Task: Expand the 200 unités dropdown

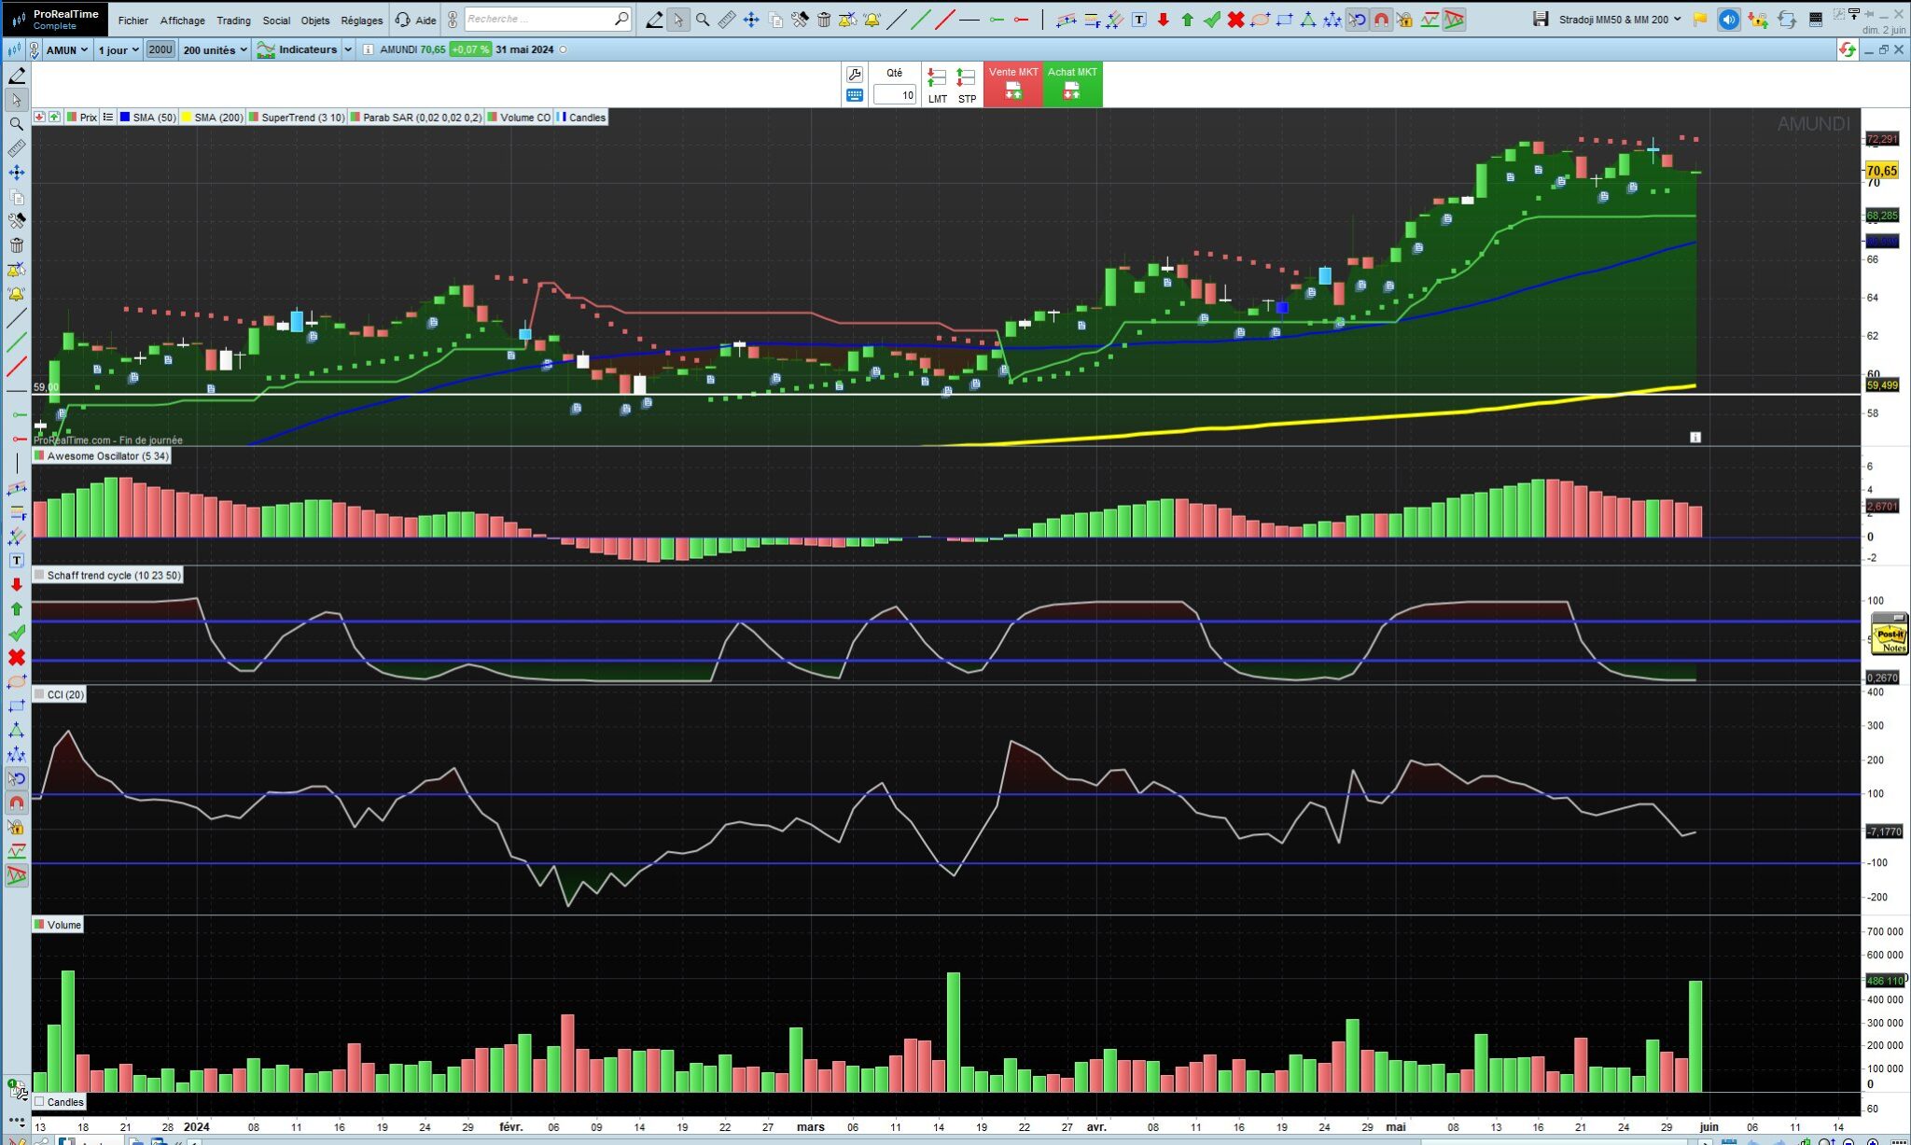Action: 215,50
